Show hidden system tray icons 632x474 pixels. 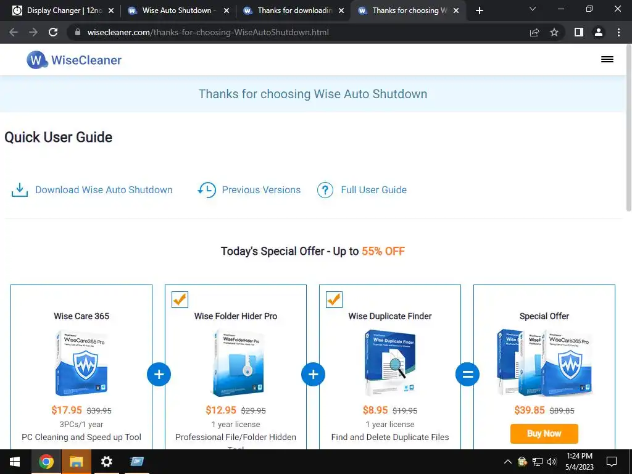tap(508, 462)
